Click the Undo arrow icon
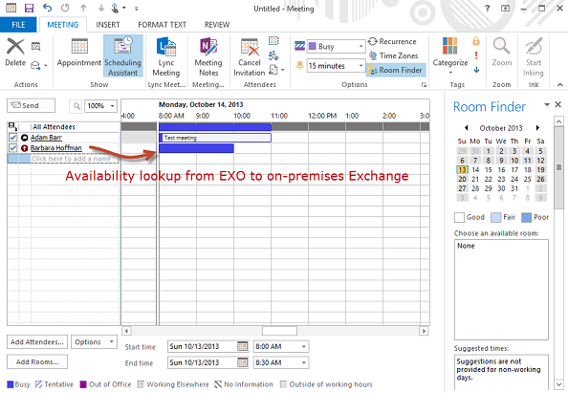 click(x=47, y=8)
